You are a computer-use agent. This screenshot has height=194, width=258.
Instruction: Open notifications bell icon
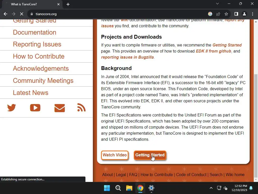251,188
